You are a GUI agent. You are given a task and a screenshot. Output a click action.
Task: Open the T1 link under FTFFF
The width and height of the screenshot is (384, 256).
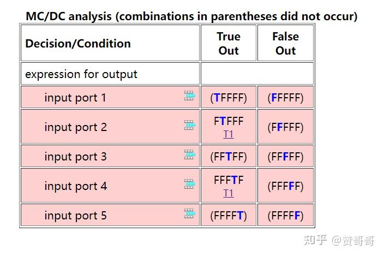coord(229,134)
